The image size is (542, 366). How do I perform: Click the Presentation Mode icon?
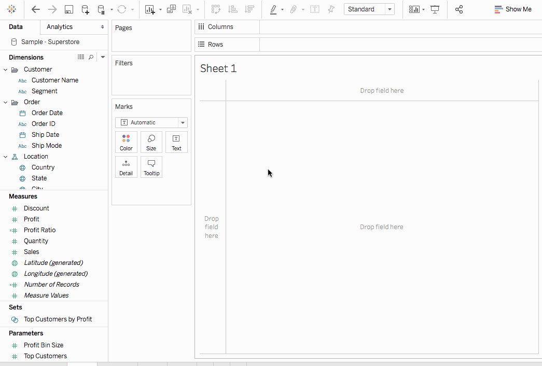point(435,9)
